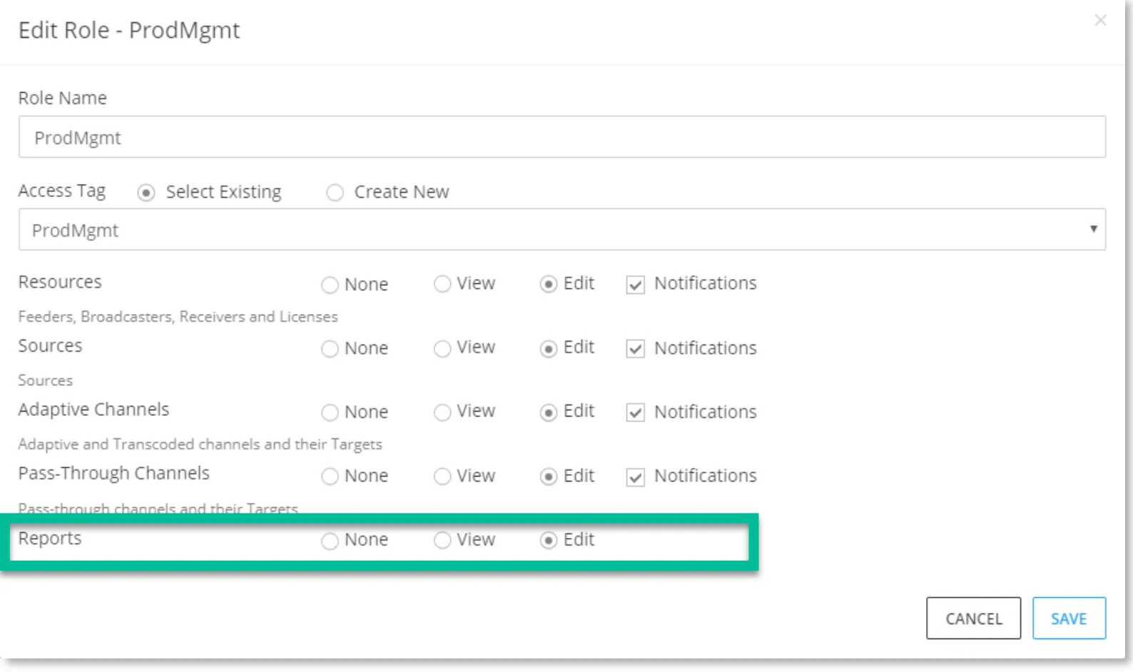The width and height of the screenshot is (1133, 672).
Task: Set Adaptive Channels permission to None
Action: pyautogui.click(x=330, y=413)
